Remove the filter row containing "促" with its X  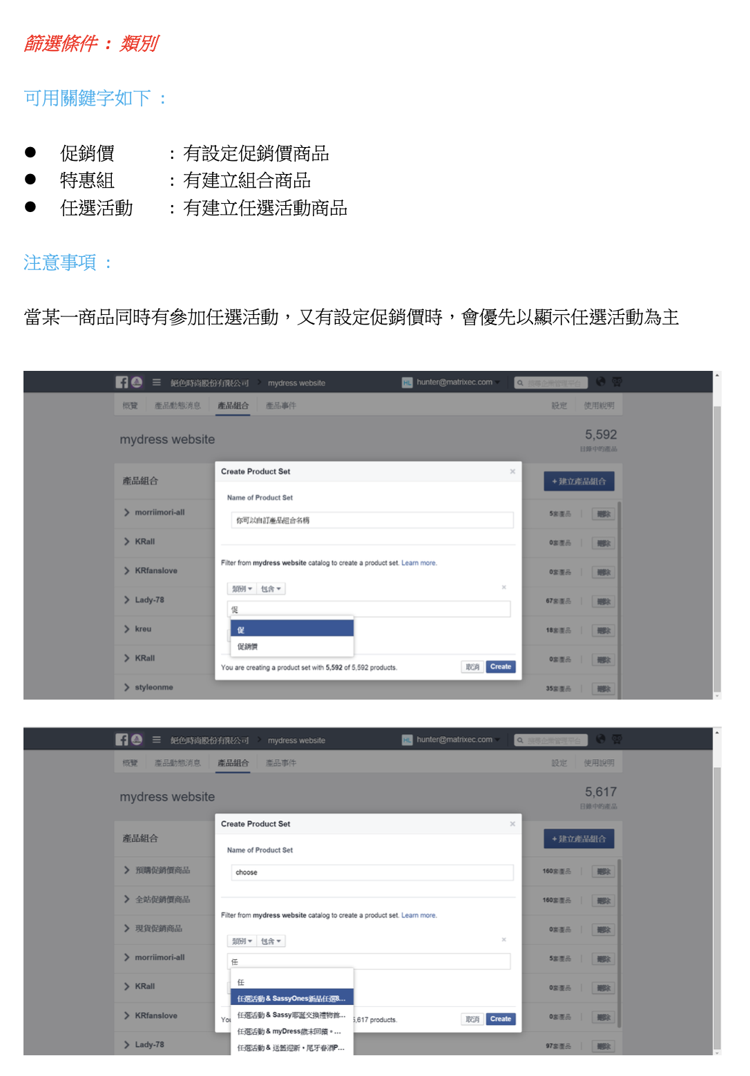pyautogui.click(x=504, y=587)
